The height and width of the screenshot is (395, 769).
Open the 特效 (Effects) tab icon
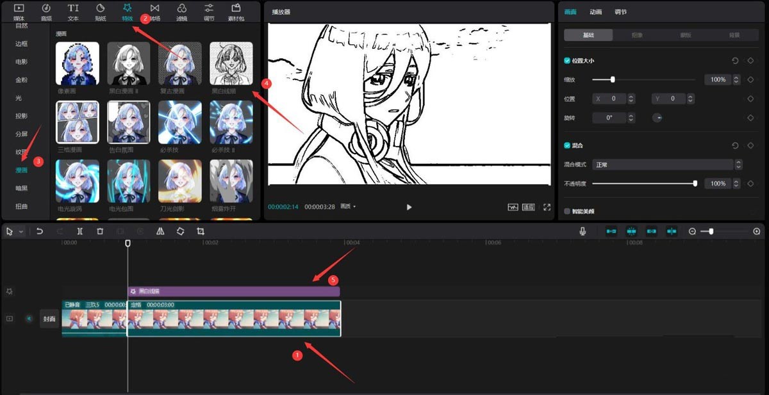pos(128,8)
